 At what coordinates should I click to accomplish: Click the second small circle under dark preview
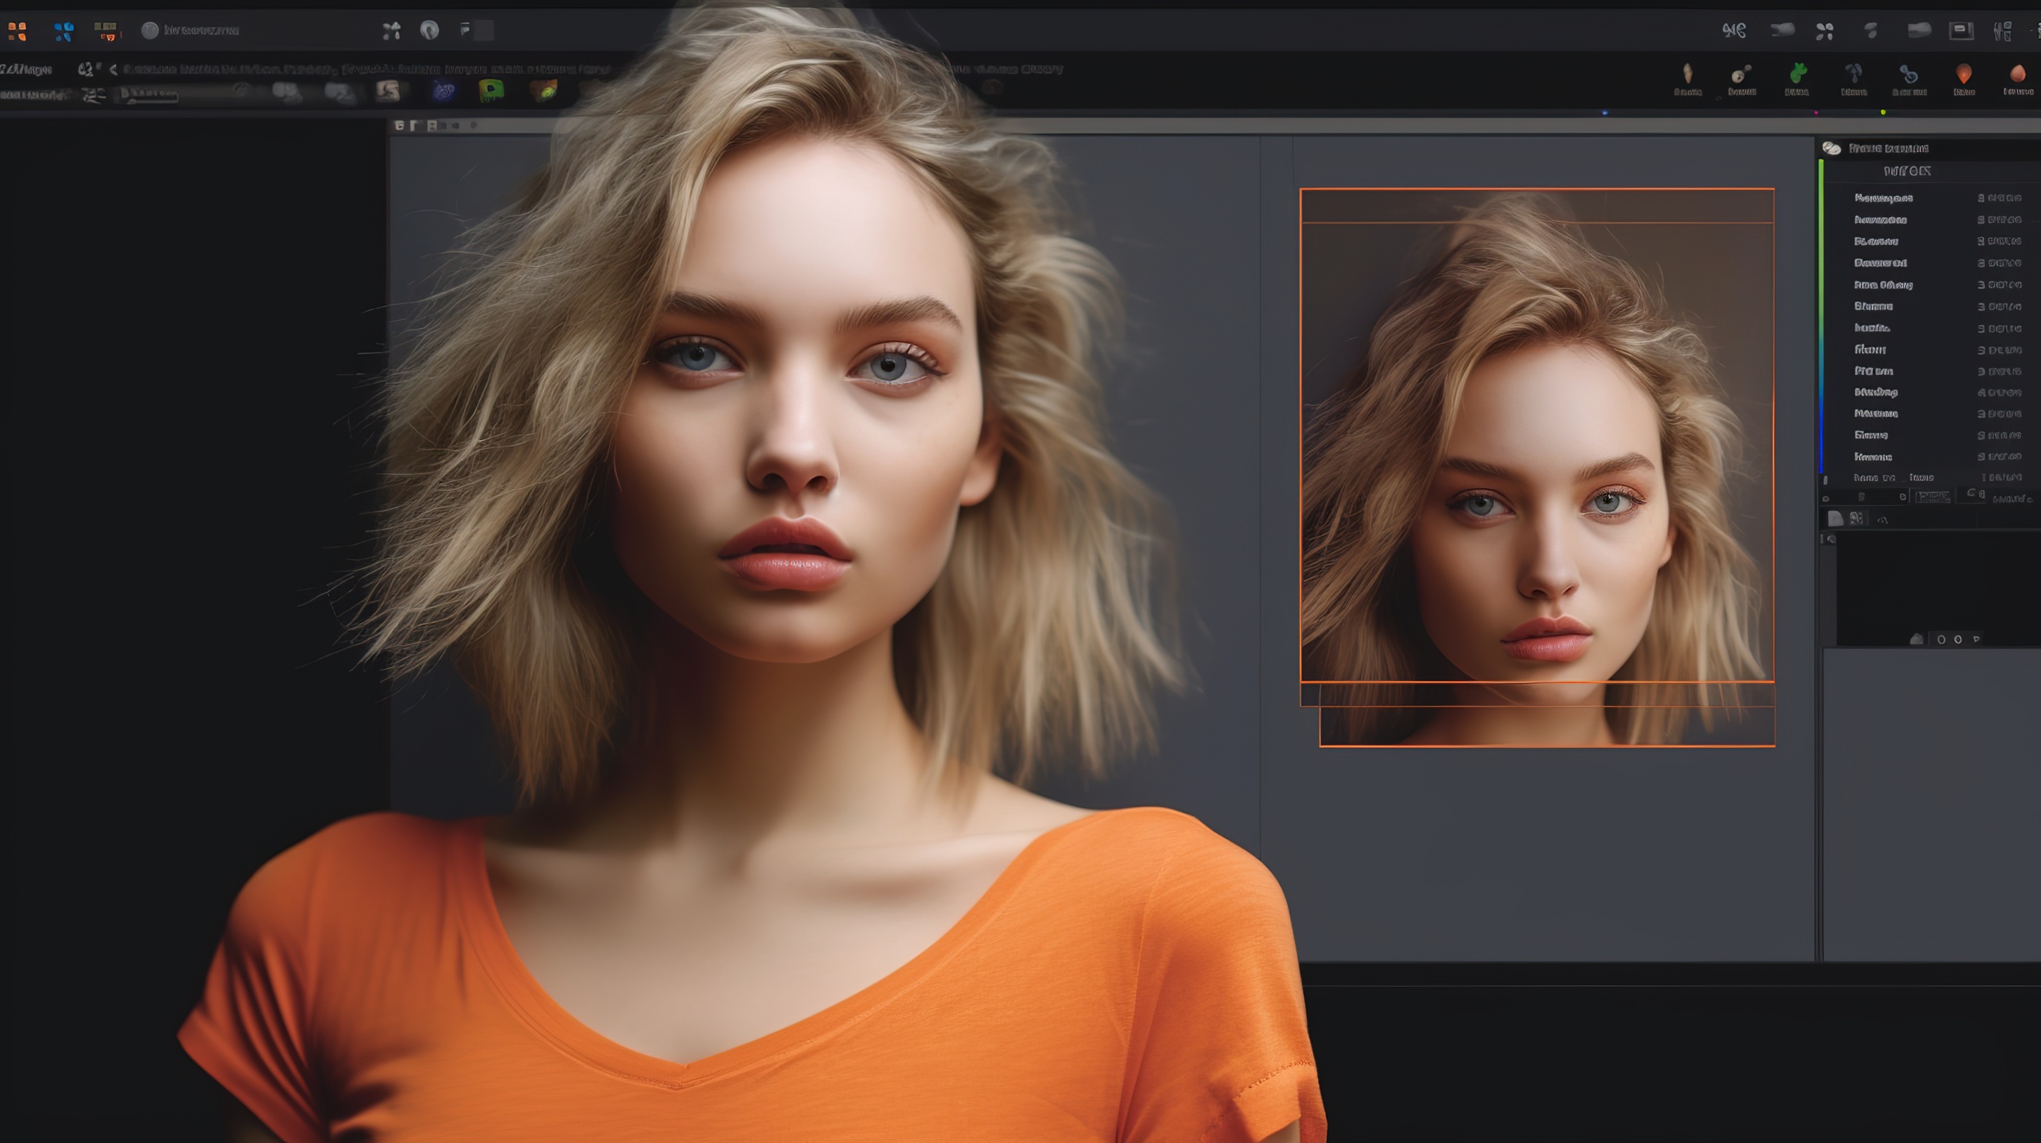(1958, 639)
